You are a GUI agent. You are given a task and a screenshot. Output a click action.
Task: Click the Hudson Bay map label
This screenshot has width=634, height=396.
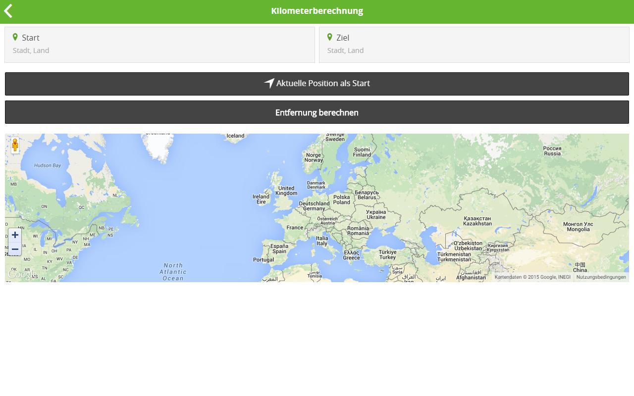click(48, 165)
